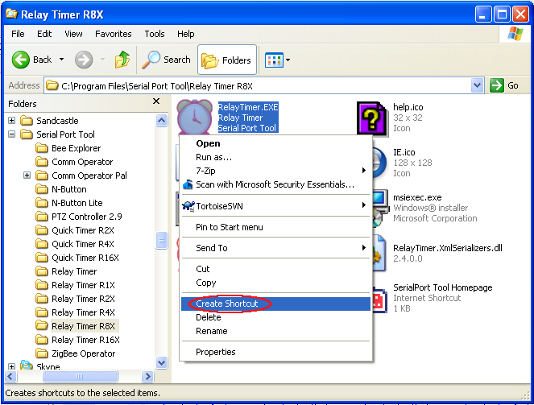Select the RelayTimer.XmlSerializers.dll file icon
The image size is (534, 405).
click(x=379, y=253)
